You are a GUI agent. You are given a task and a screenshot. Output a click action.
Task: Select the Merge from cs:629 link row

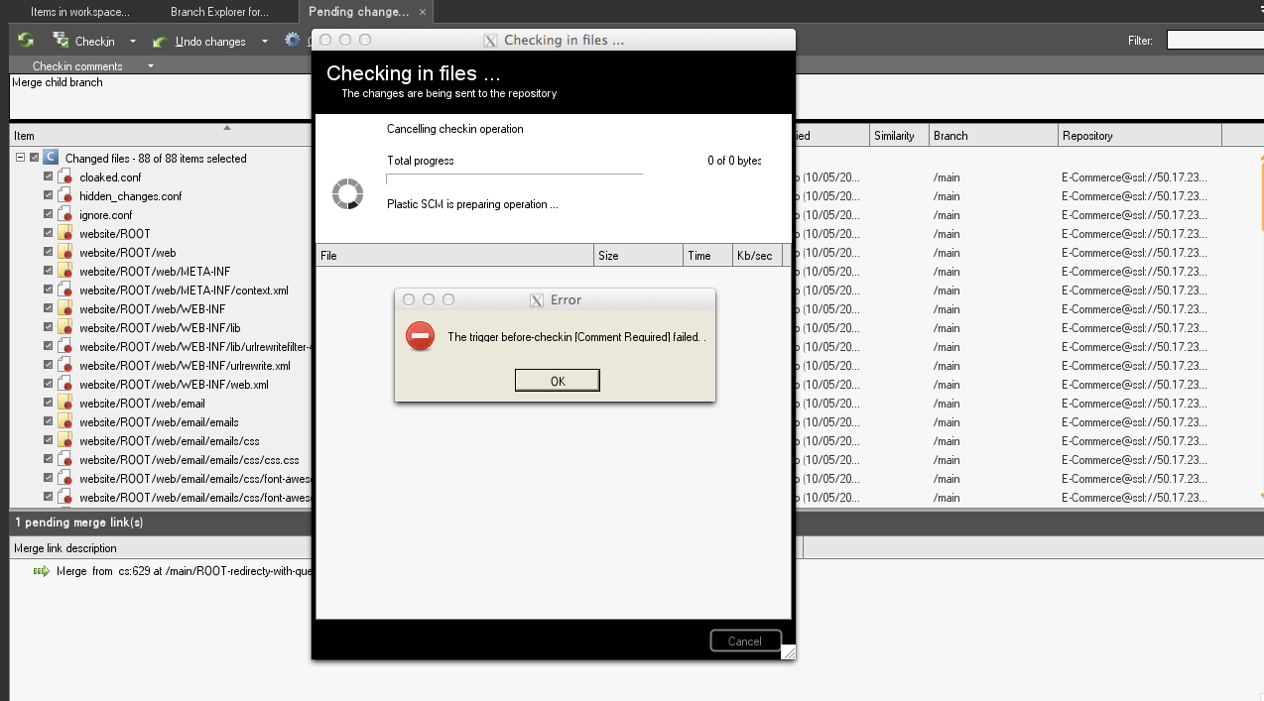[x=185, y=571]
